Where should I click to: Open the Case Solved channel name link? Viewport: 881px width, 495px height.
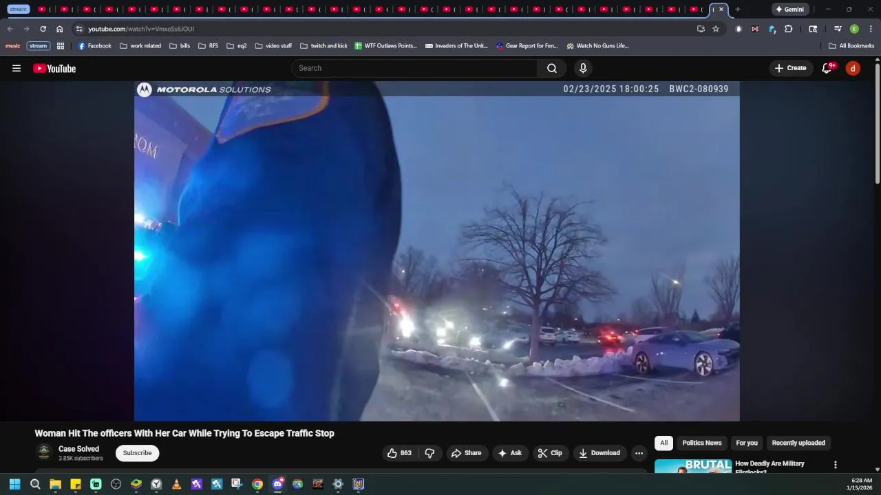[78, 449]
